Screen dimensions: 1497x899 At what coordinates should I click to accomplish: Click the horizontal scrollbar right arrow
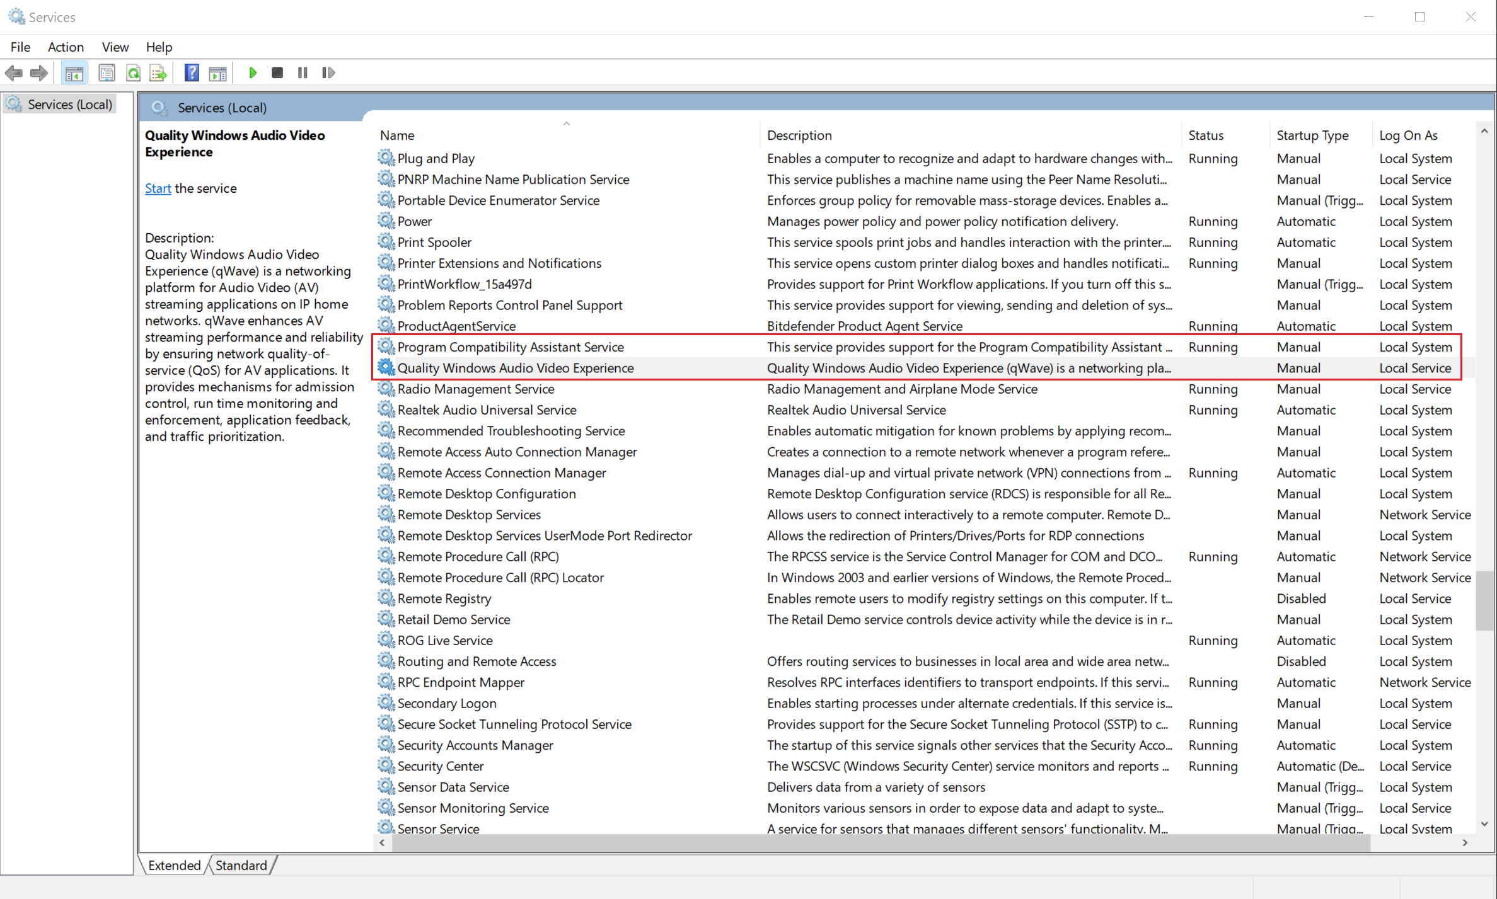(x=1465, y=842)
